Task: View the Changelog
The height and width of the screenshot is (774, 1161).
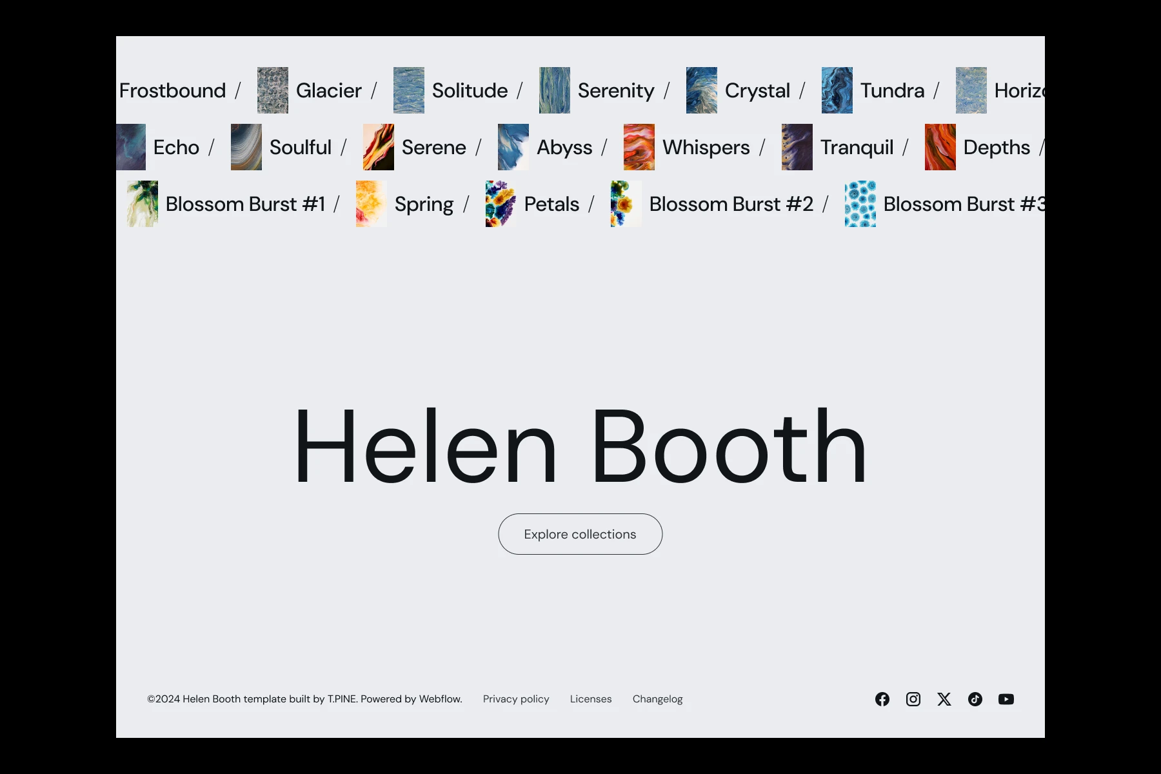Action: click(657, 699)
